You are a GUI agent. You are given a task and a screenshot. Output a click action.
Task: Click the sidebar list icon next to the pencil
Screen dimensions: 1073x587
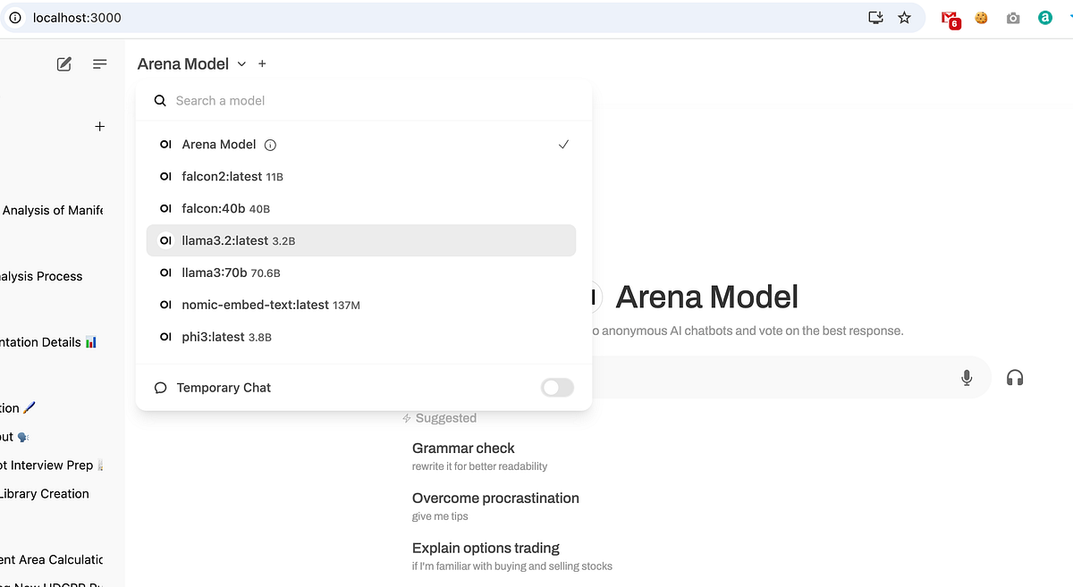[99, 63]
